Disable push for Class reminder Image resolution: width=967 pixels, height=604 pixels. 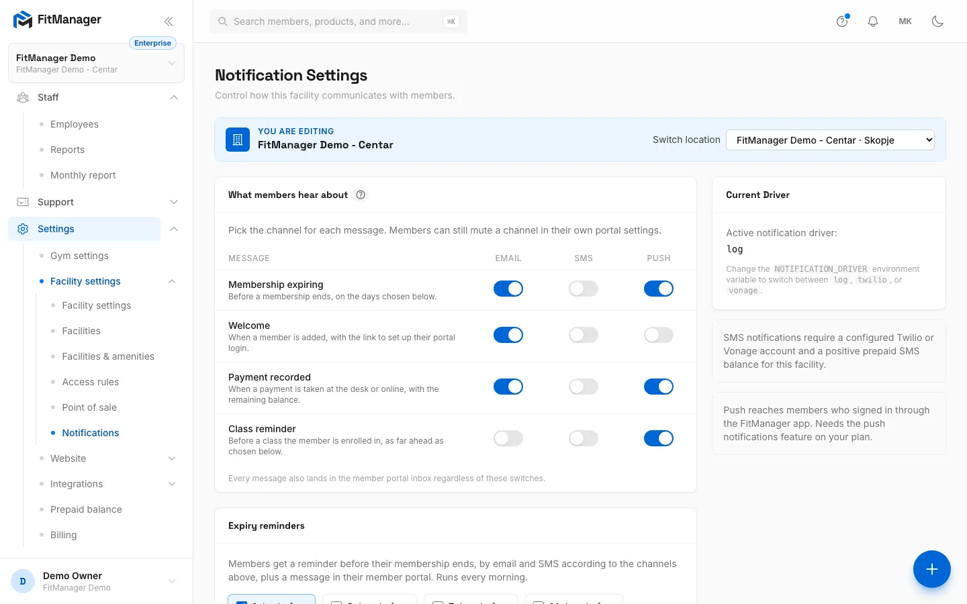pos(659,438)
